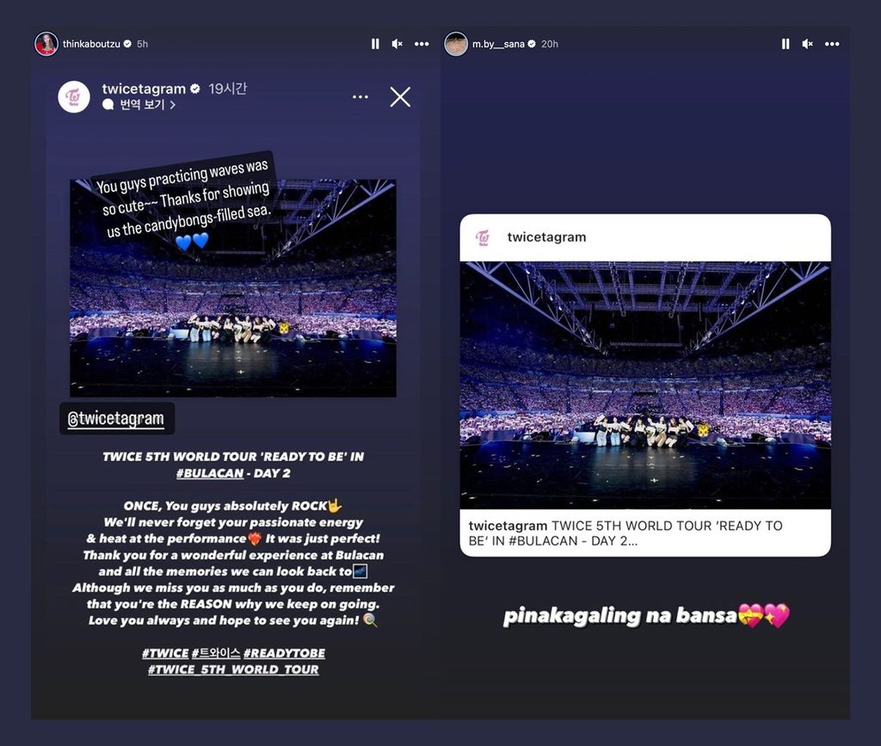Viewport: 881px width, 746px height.
Task: Click thinkaboutzu username in story header
Action: pyautogui.click(x=91, y=44)
